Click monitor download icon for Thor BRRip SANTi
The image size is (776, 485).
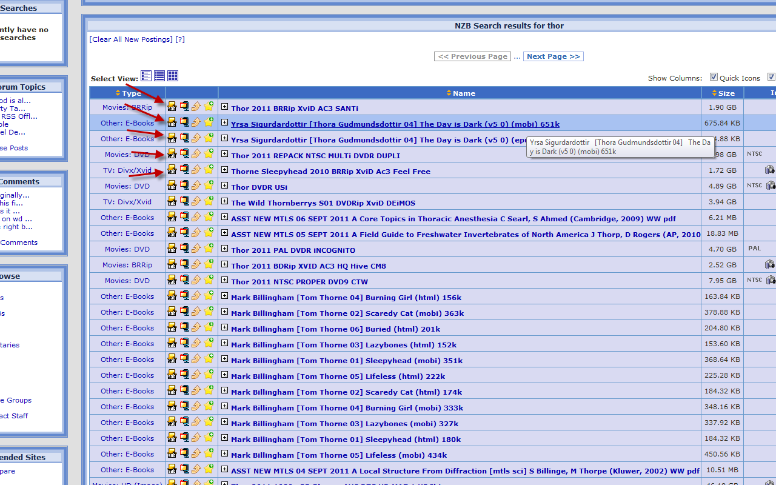pyautogui.click(x=184, y=107)
